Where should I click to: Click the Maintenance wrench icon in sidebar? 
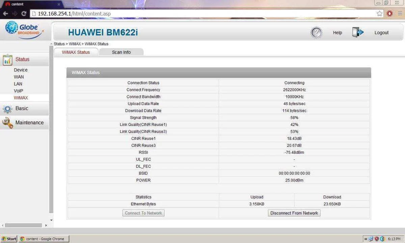7,123
